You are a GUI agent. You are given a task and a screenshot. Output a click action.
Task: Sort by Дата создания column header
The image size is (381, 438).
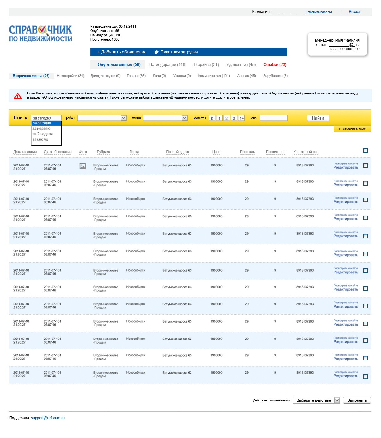25,152
